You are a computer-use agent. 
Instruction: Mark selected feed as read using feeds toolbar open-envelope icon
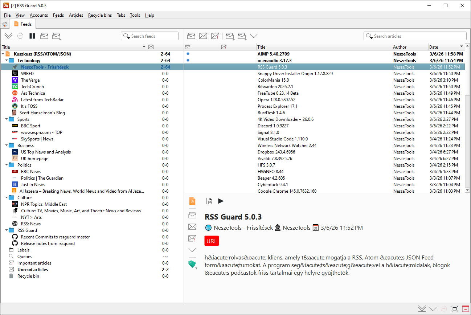44,36
